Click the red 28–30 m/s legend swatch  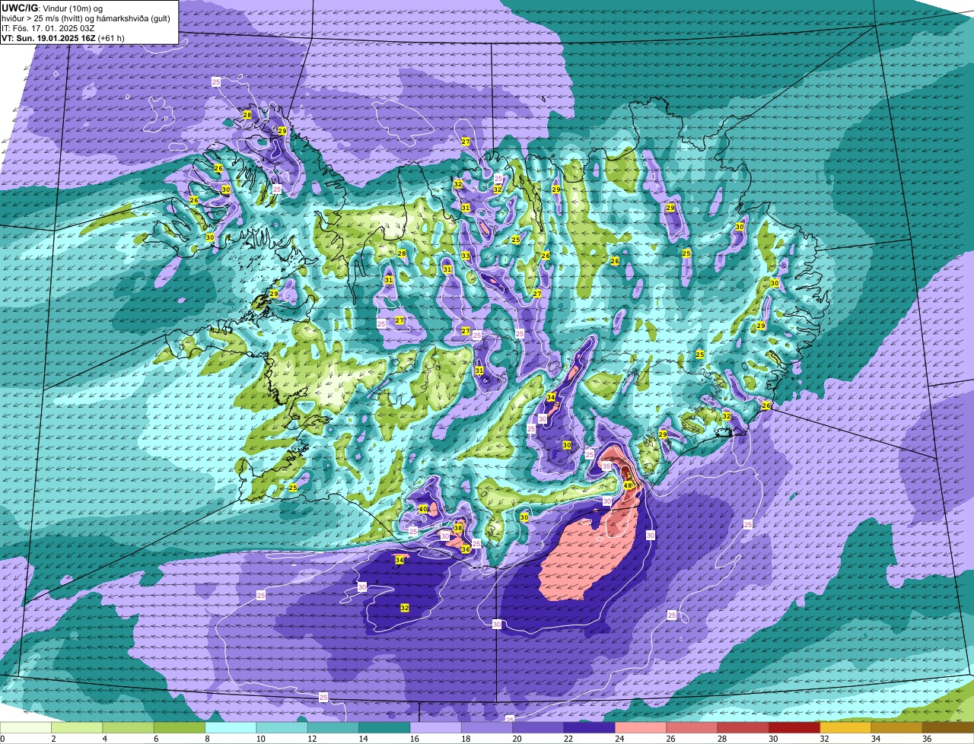coord(743,728)
